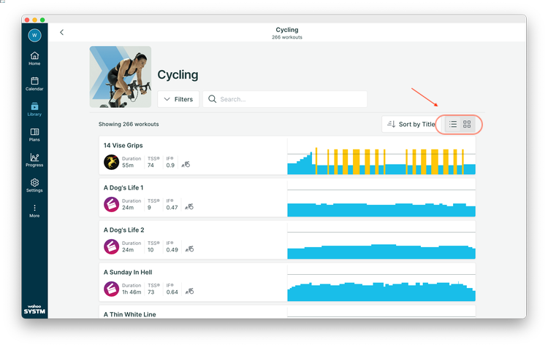548x347 pixels.
Task: Click the Wahoo SYSTM logo
Action: [34, 309]
